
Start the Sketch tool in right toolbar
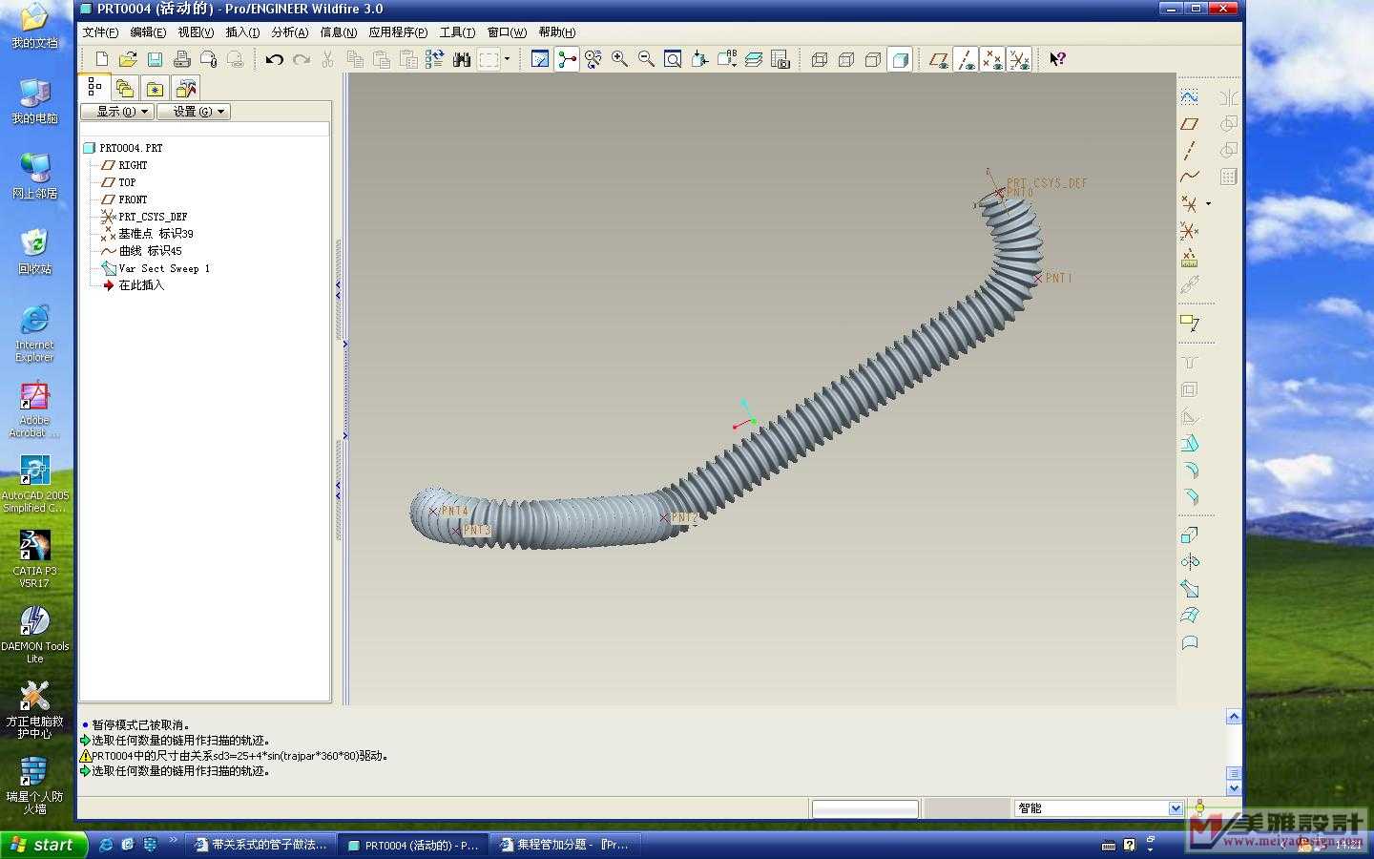(1189, 97)
